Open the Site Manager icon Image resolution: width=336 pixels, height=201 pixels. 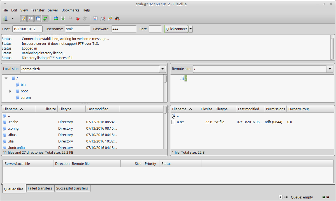point(5,18)
